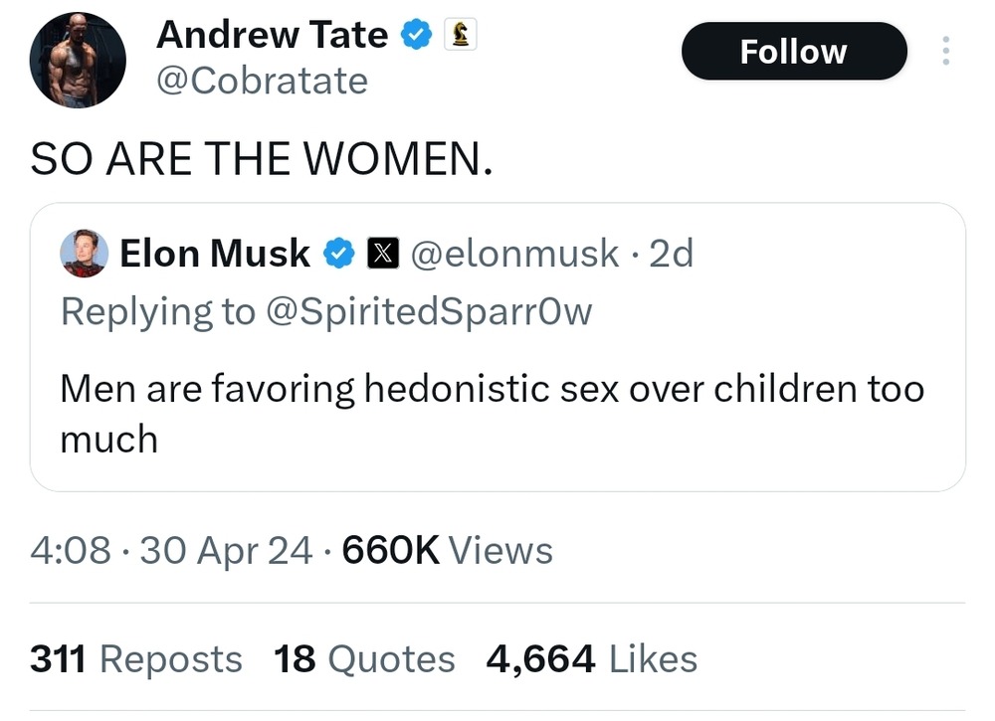
Task: Click the Elon Musk display name
Action: coord(215,254)
